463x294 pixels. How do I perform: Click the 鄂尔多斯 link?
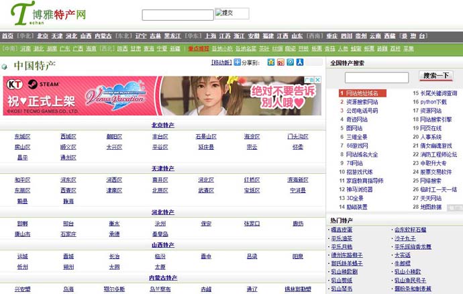114,289
